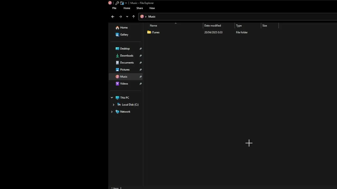Screen dimensions: 337x189
Task: Click the forward navigation arrow
Action: tap(120, 17)
